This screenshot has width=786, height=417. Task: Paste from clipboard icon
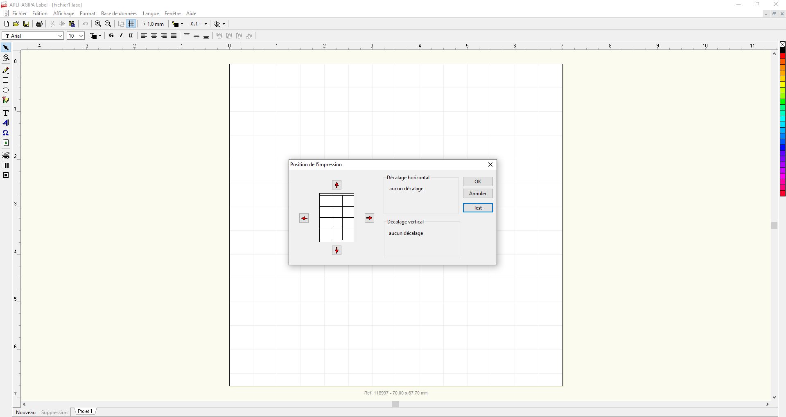tap(72, 24)
